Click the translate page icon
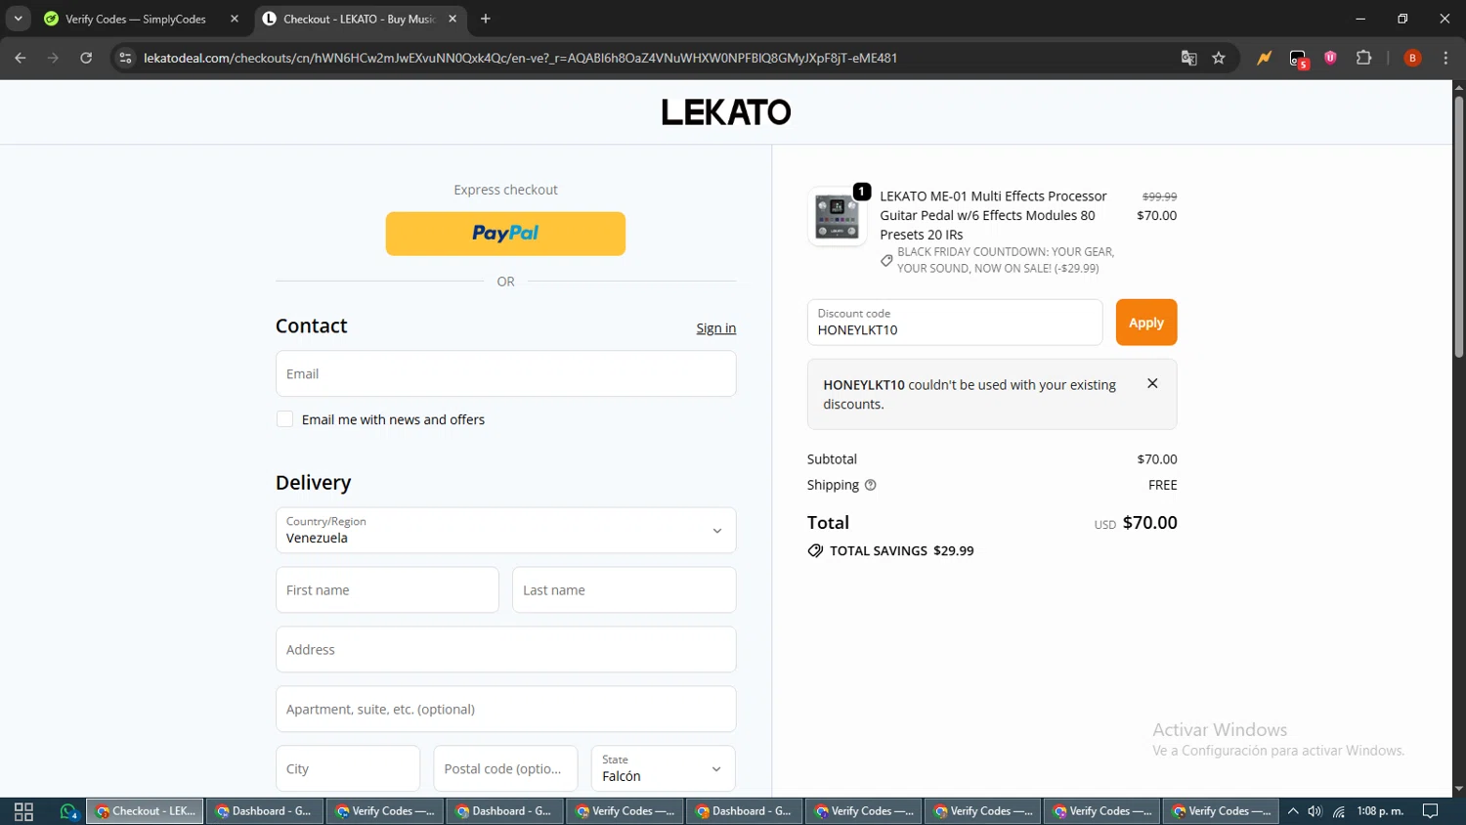This screenshot has height=825, width=1466. 1188,58
